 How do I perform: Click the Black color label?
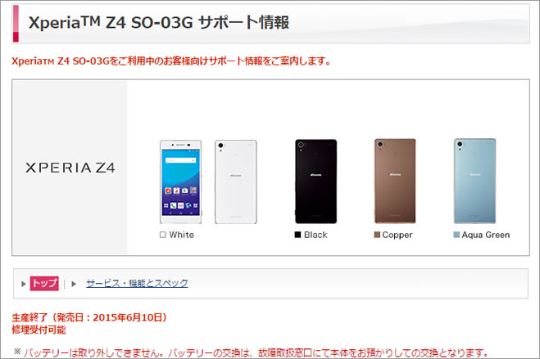pyautogui.click(x=315, y=235)
